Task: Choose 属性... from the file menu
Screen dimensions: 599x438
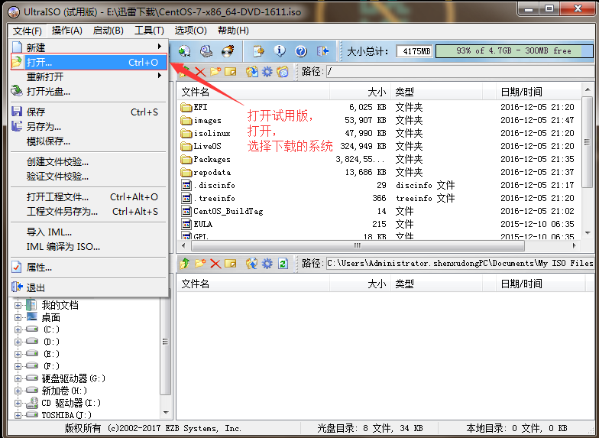Action: point(89,268)
